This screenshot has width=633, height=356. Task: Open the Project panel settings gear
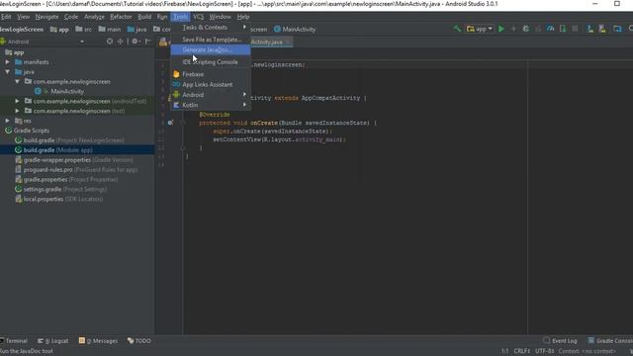click(136, 42)
